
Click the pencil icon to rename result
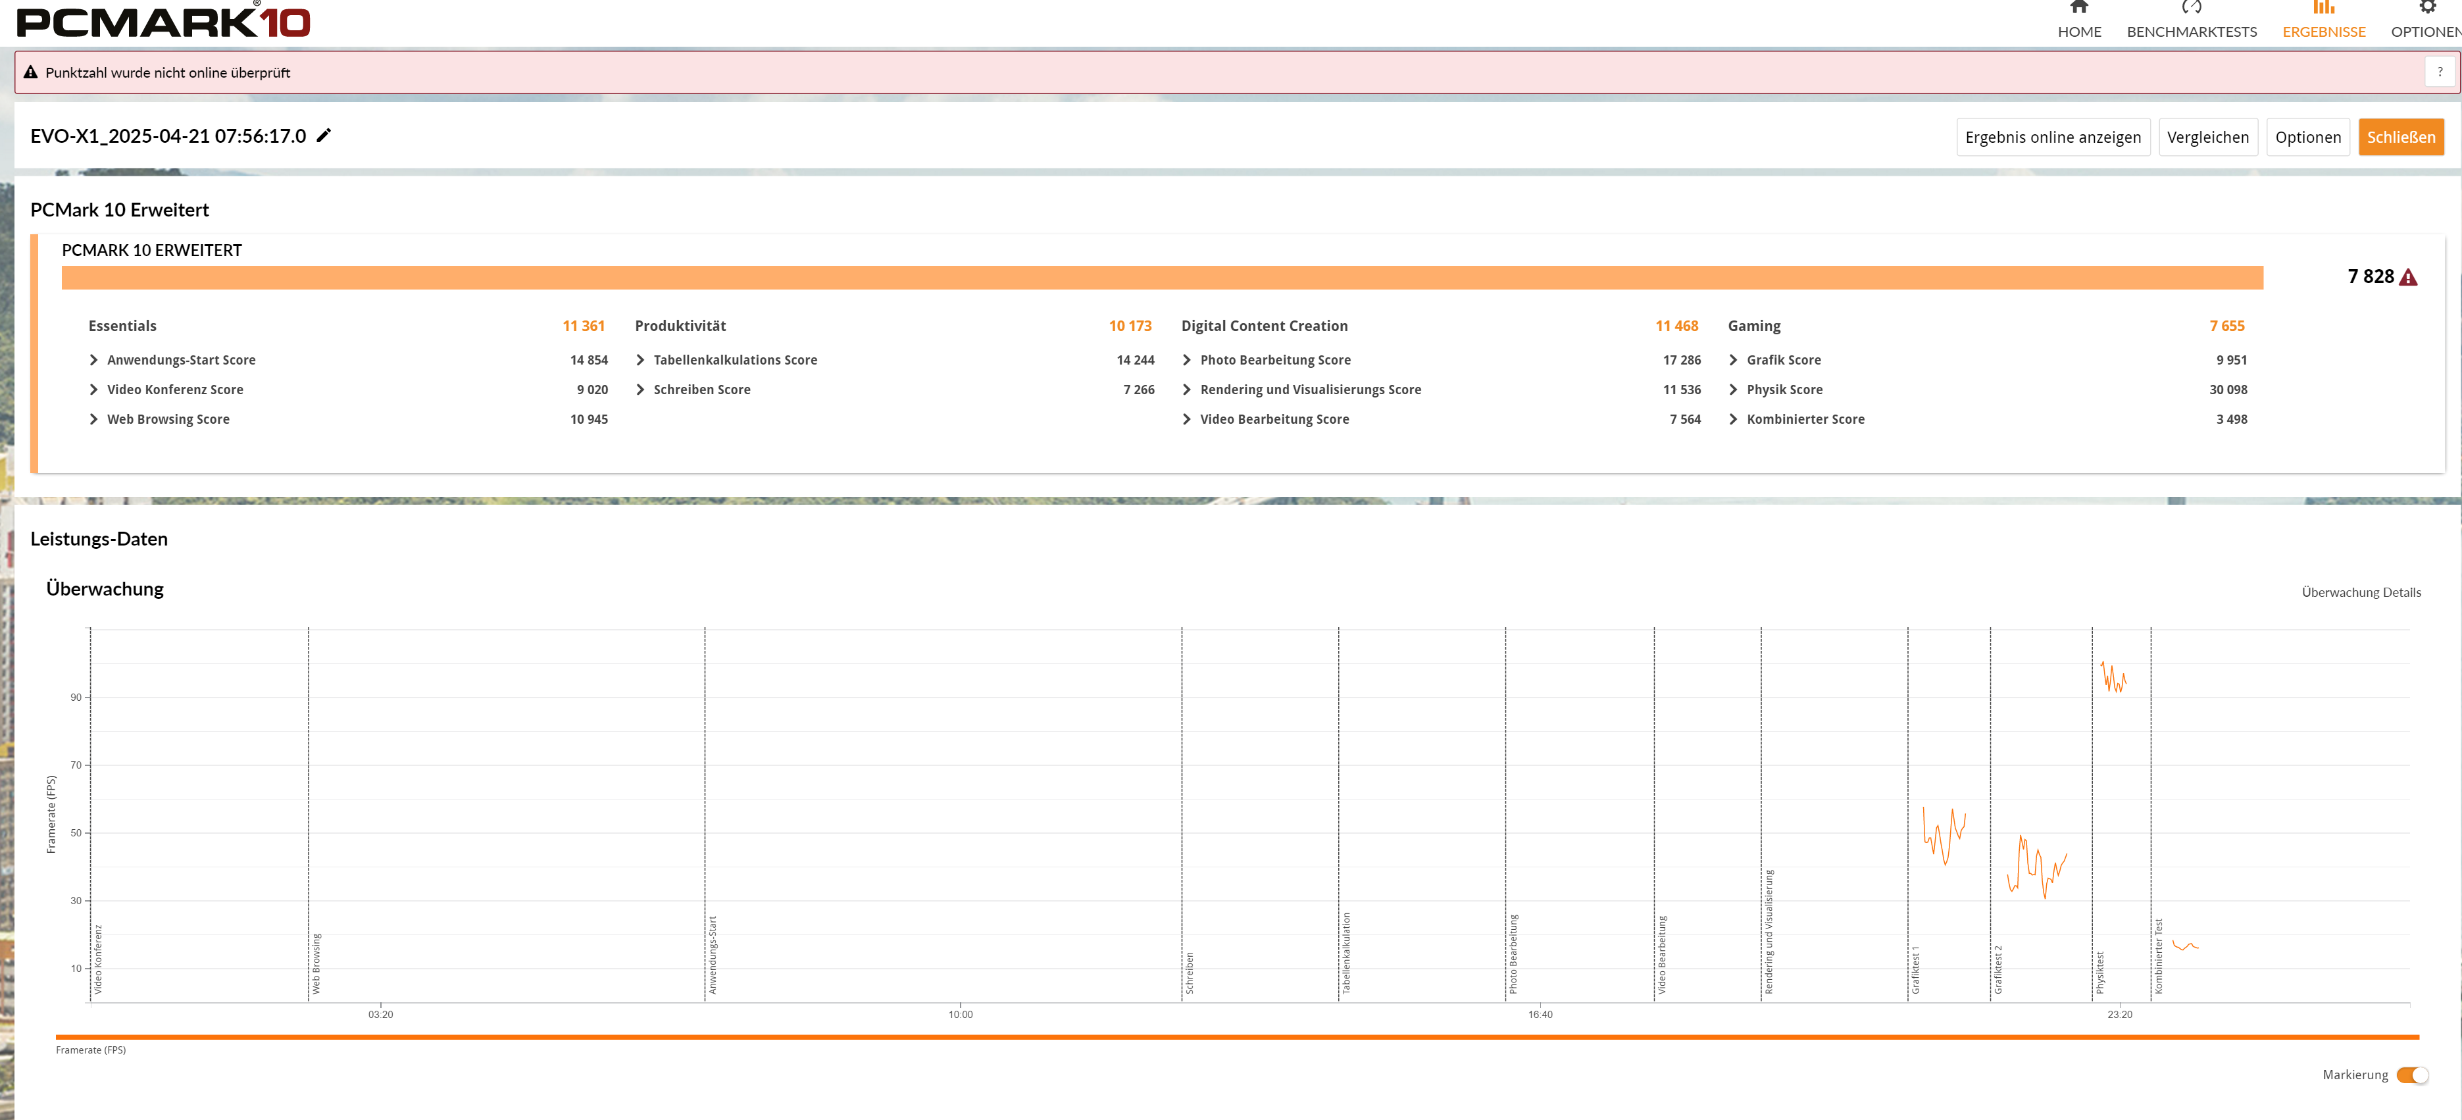(324, 136)
